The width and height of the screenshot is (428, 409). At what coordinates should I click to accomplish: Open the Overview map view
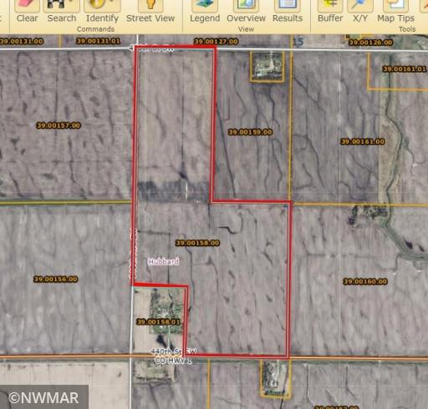[x=246, y=11]
